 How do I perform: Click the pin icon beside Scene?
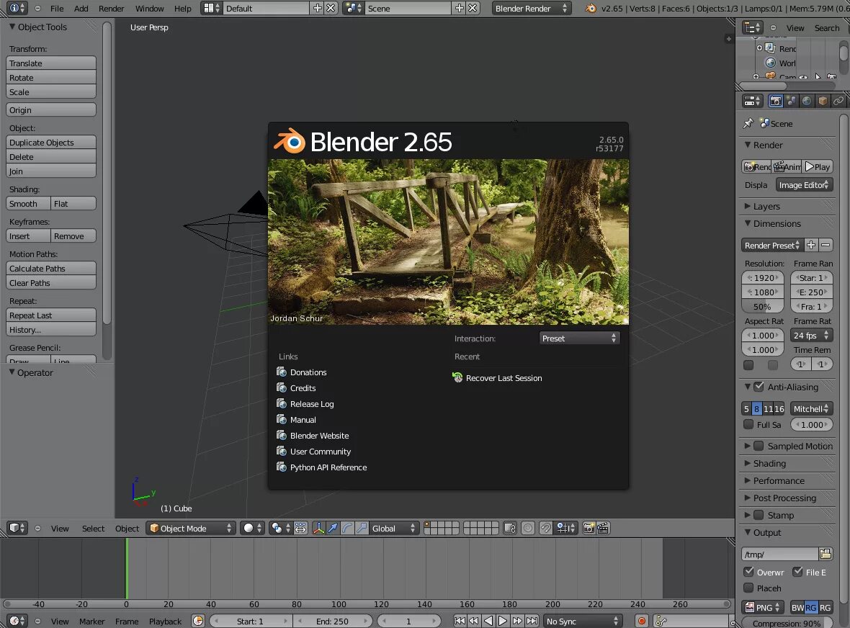coord(748,124)
